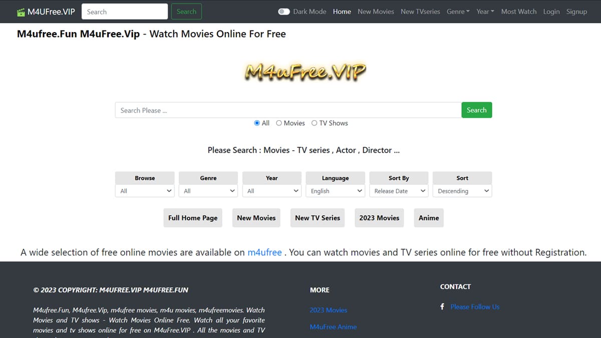
Task: Click the Please Search prompt text
Action: [304, 150]
